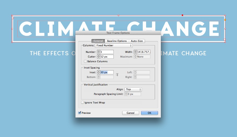Click the subtitle text THE EFFECTS

[x=49, y=53]
